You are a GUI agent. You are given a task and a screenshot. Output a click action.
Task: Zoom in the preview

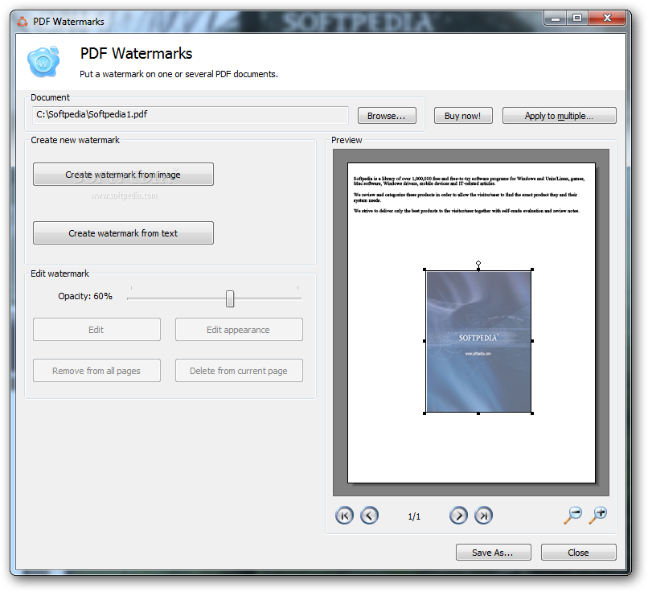tap(598, 515)
